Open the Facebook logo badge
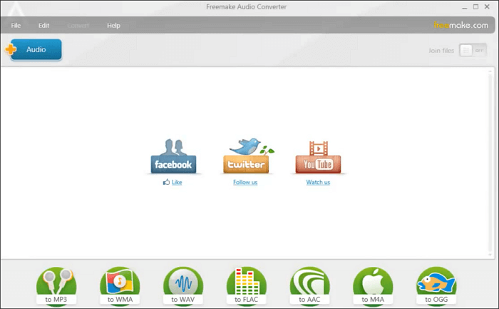Viewport: 499px width, 309px height. [x=173, y=158]
